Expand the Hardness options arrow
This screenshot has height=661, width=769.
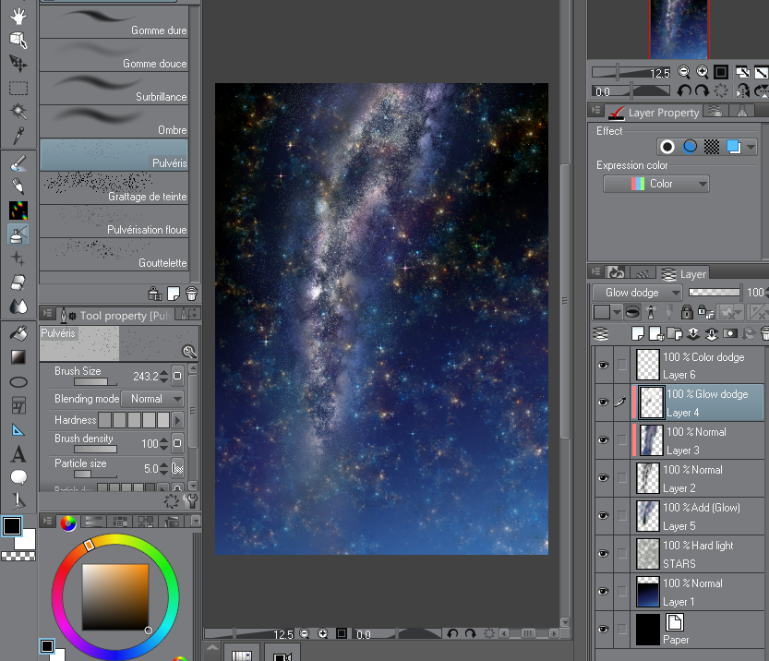tap(177, 420)
